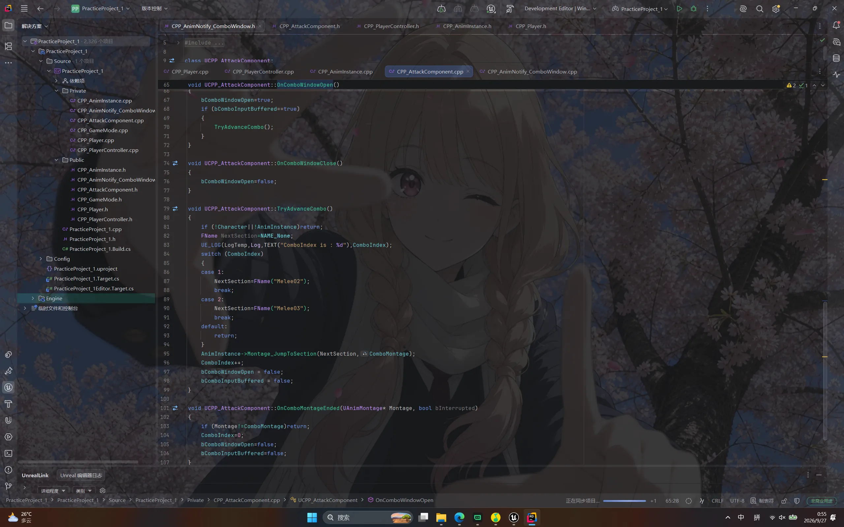Open the 版本控制 version control menu

click(x=154, y=8)
